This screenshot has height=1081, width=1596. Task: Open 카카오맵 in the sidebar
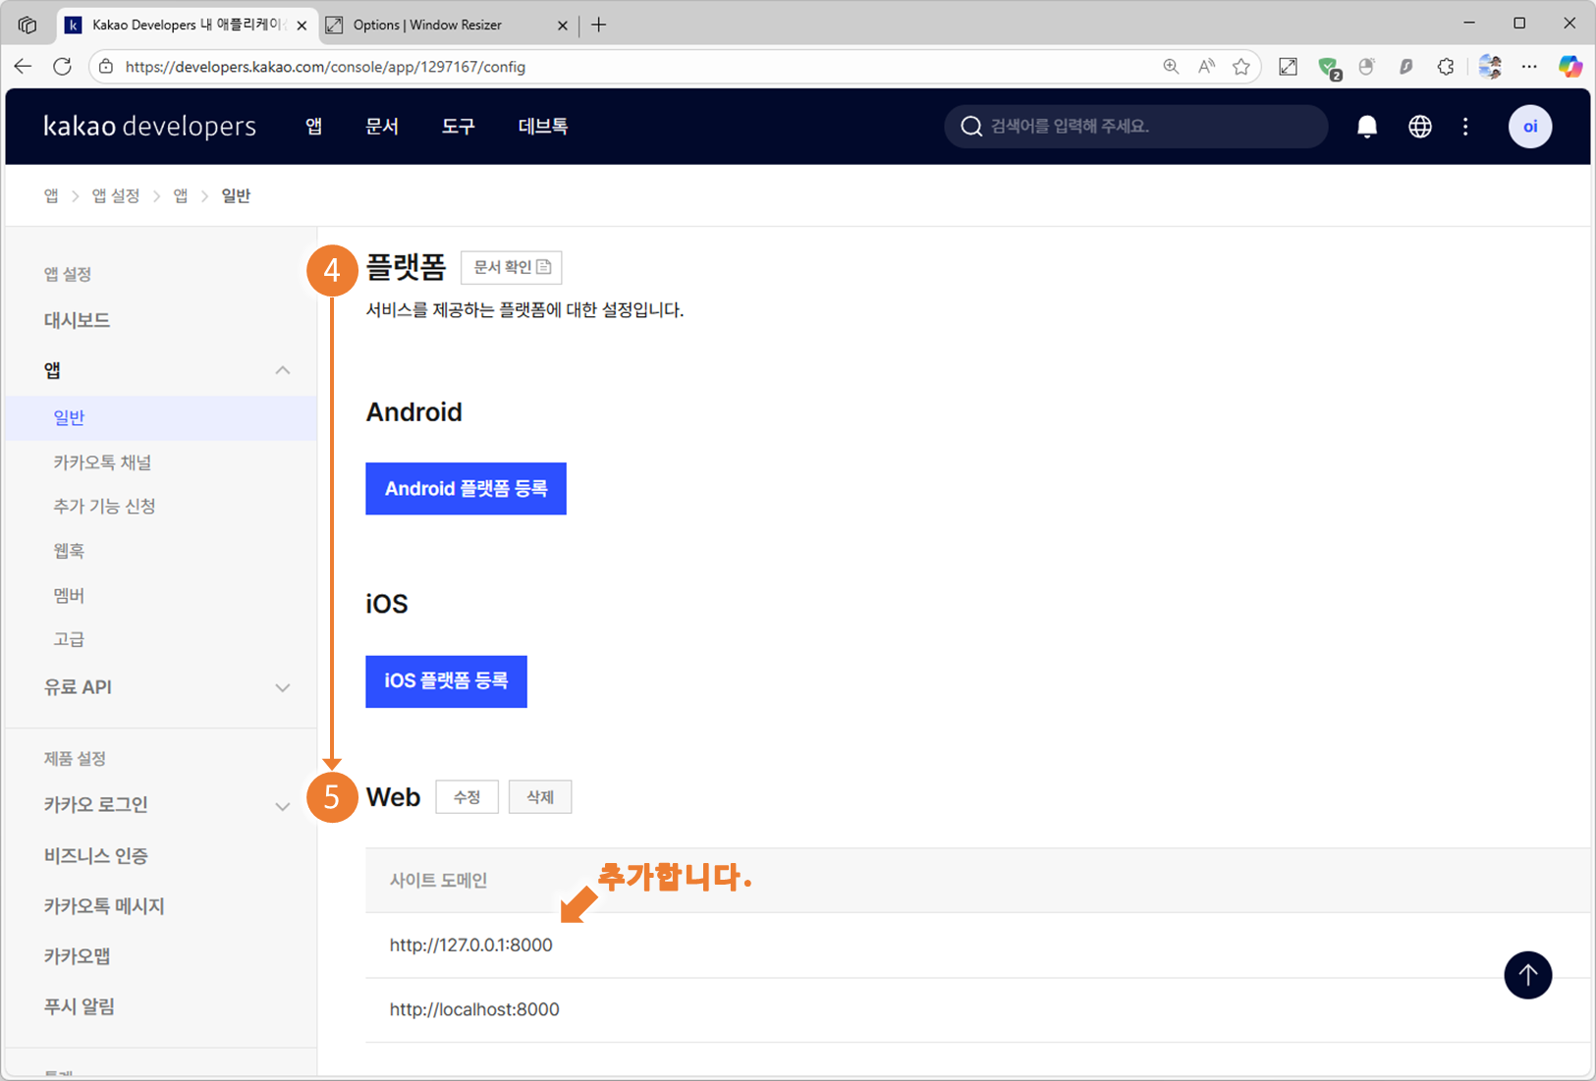(77, 956)
